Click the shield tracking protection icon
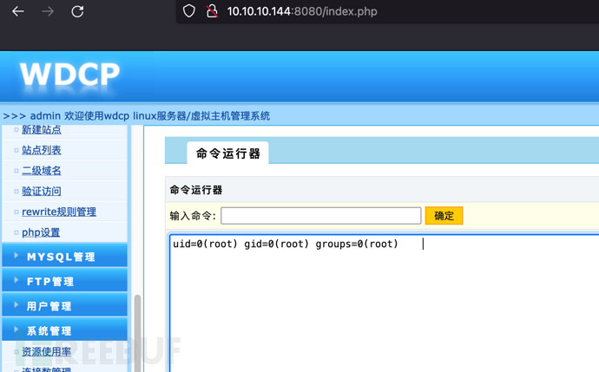The height and width of the screenshot is (372, 599). click(x=188, y=11)
